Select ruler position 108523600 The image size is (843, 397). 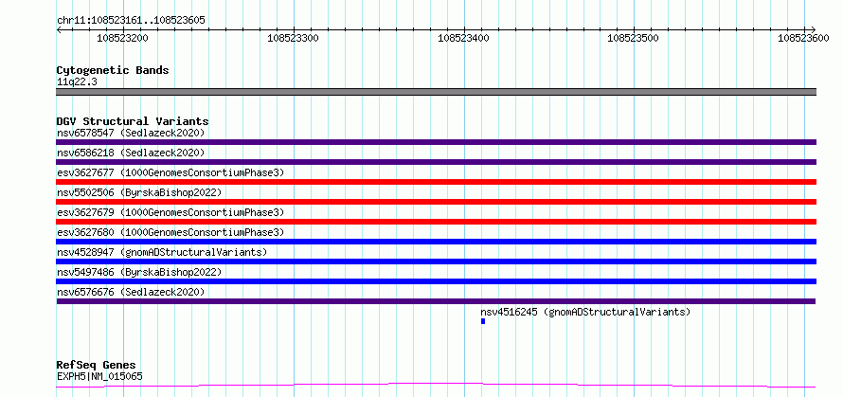(x=803, y=38)
